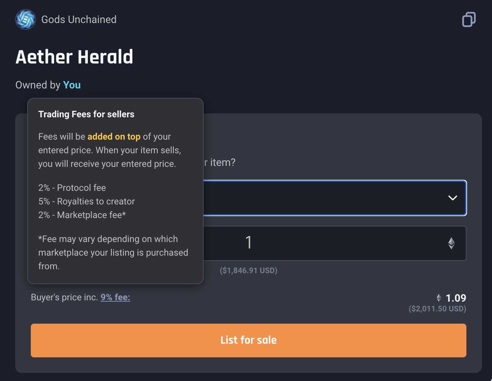
Task: Click the "5% - Royalties to creator" line
Action: [x=87, y=202]
